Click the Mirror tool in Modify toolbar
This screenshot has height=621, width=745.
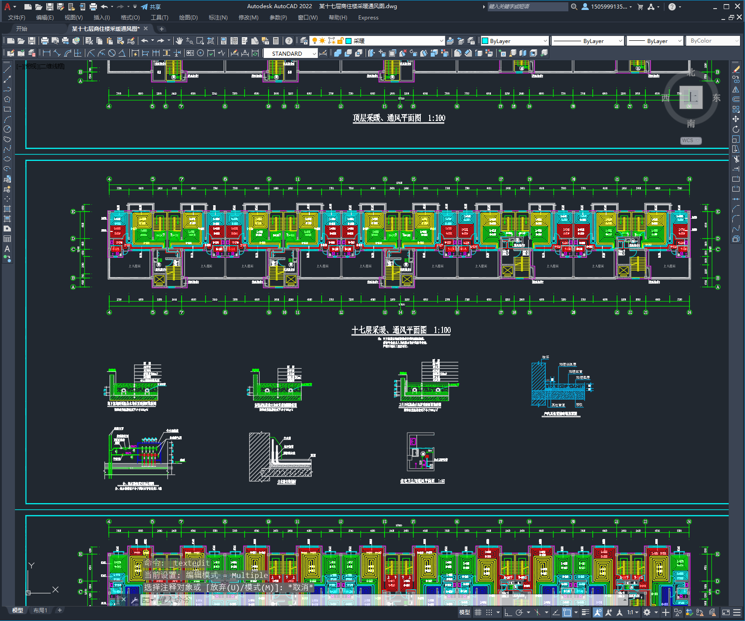coord(736,89)
